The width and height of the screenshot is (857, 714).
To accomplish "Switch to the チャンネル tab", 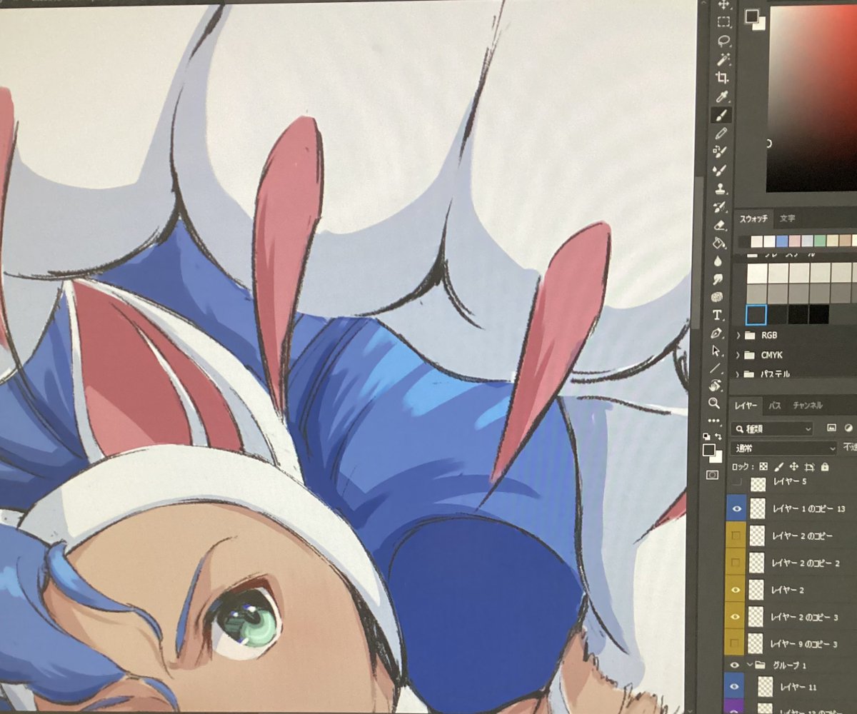I will click(x=807, y=406).
